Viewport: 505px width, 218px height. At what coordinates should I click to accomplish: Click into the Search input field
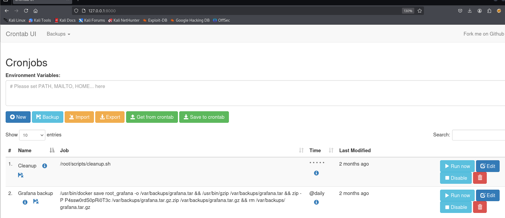click(478, 135)
